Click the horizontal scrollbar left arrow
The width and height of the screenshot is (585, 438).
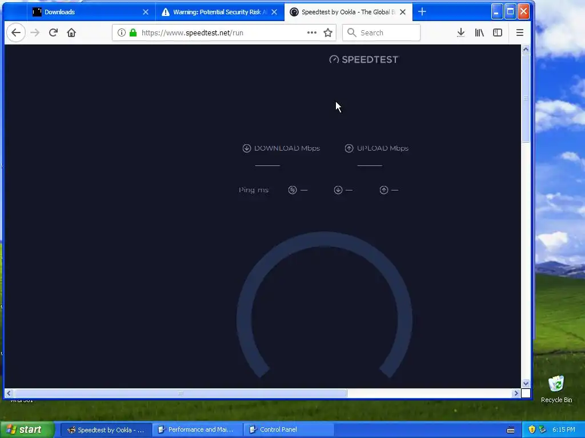(9, 393)
